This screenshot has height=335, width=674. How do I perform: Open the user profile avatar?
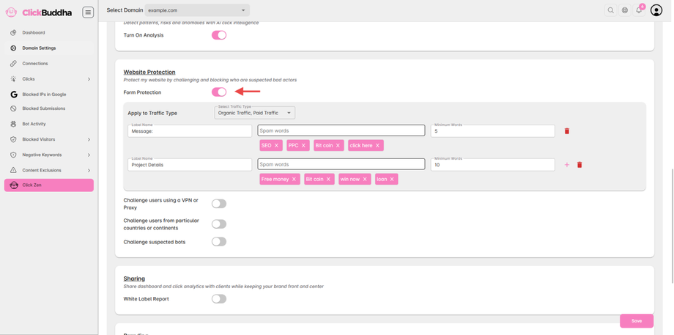656,10
